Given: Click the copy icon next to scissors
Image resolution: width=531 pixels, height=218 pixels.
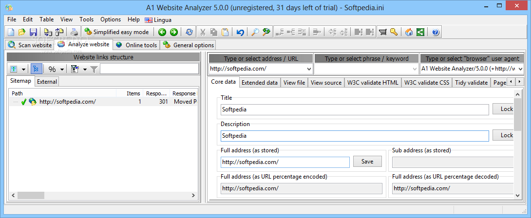Looking at the screenshot, I should [214, 32].
